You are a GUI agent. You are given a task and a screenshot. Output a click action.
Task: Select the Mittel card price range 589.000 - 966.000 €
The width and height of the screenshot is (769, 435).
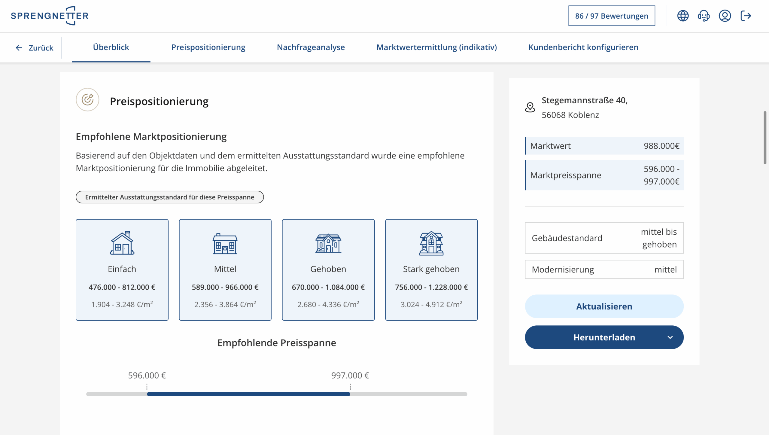point(225,287)
